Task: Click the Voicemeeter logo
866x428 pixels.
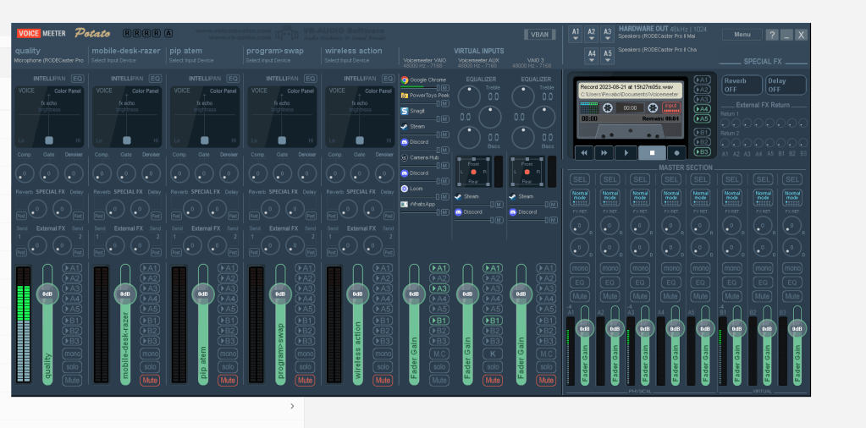Action: [x=41, y=33]
